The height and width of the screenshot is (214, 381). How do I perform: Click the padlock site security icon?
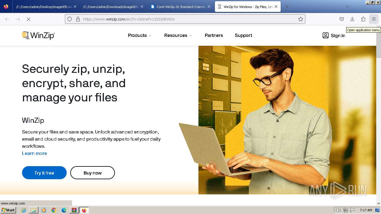coord(78,19)
